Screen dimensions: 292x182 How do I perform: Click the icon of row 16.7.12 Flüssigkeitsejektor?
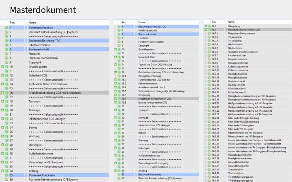(209, 74)
